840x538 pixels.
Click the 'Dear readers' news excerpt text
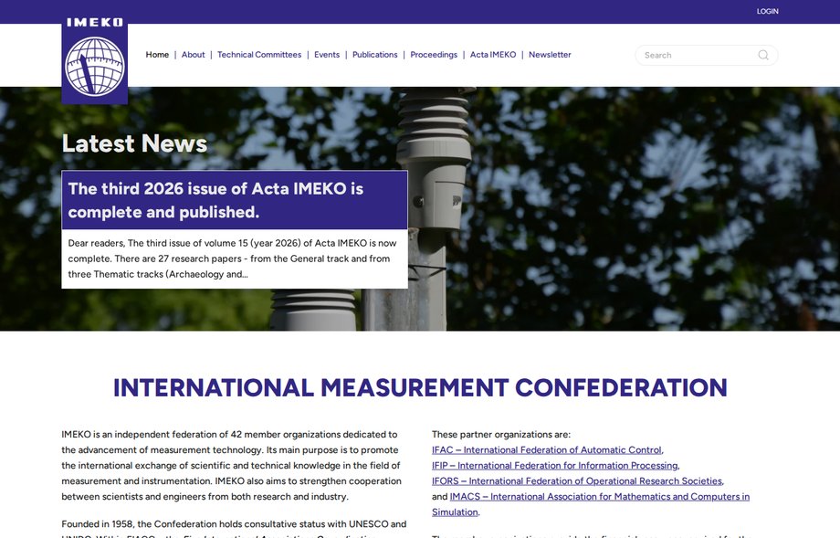pos(235,258)
